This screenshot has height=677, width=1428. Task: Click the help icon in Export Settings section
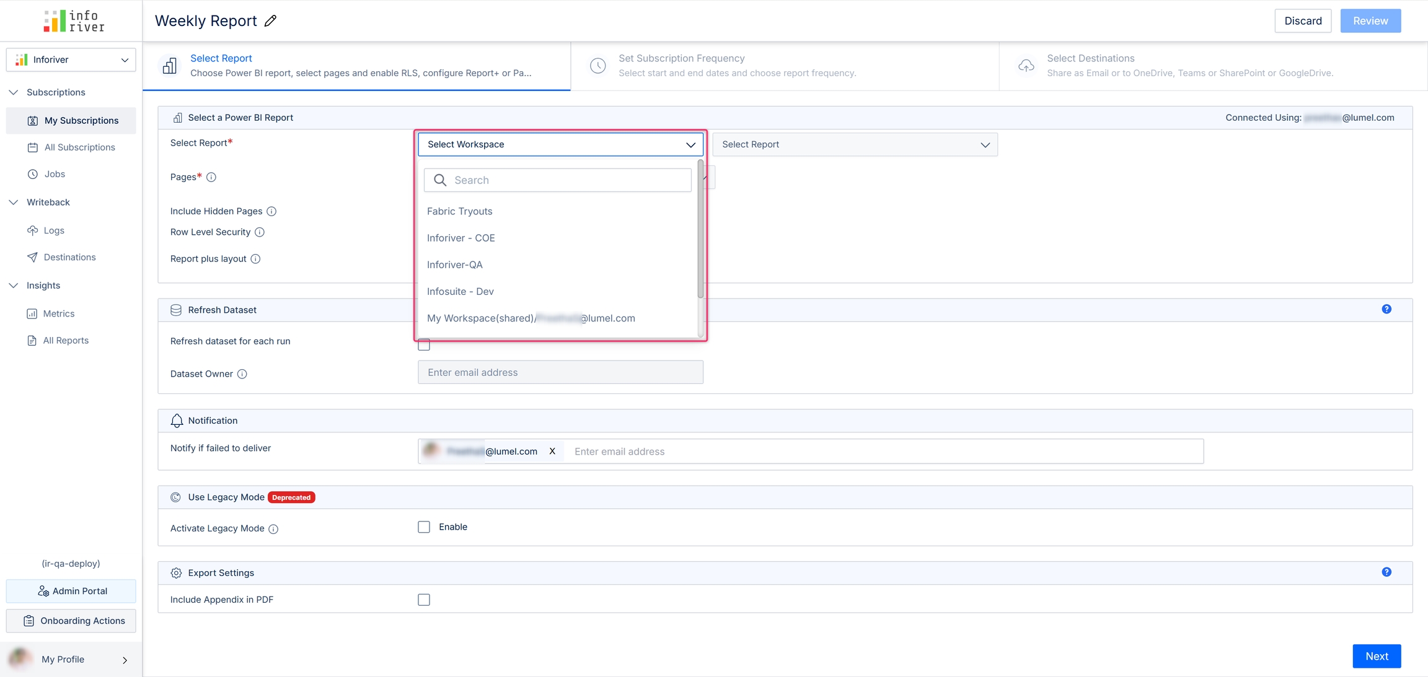pyautogui.click(x=1386, y=572)
